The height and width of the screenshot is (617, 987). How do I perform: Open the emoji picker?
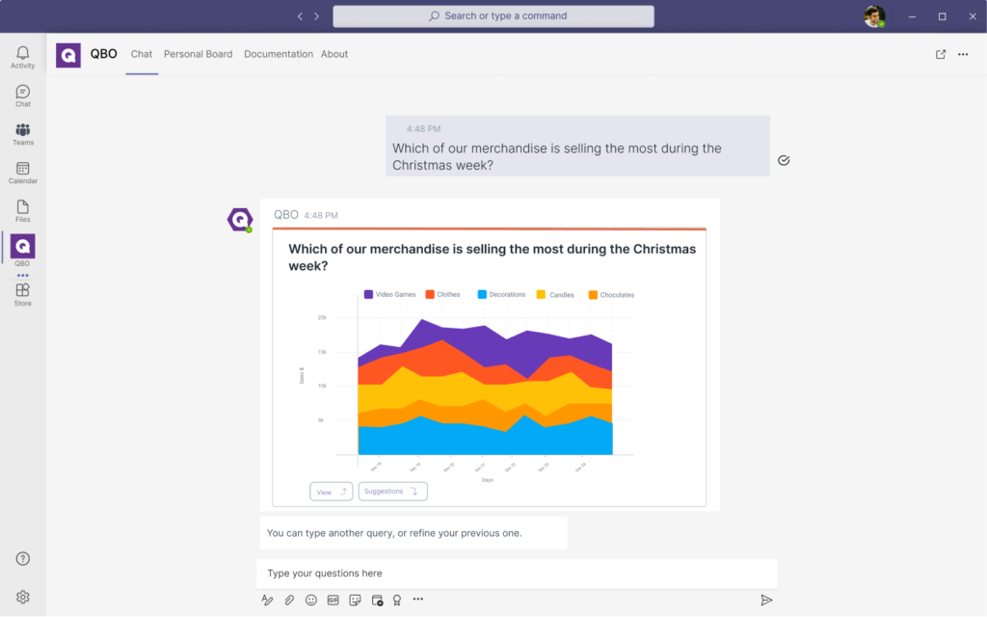point(311,600)
